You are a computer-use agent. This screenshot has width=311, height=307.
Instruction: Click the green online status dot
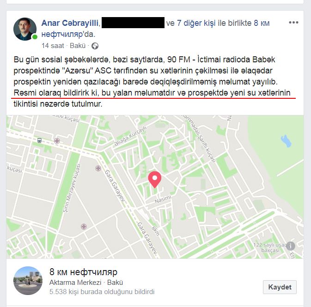click(35, 37)
